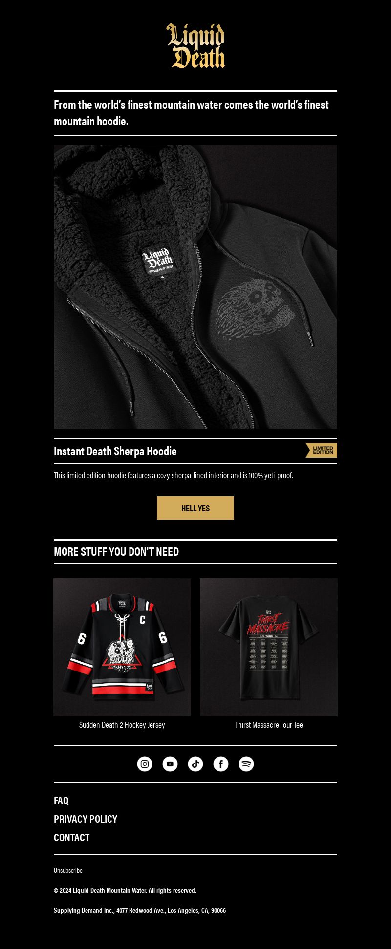Click the Sudden Death 2 Hockey Jersey caption

point(122,725)
